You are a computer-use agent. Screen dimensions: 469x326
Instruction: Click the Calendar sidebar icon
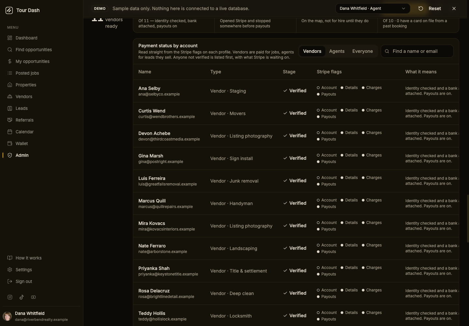(x=10, y=132)
